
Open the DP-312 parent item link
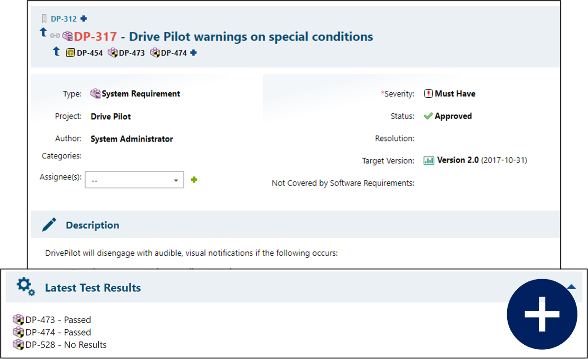[x=64, y=19]
